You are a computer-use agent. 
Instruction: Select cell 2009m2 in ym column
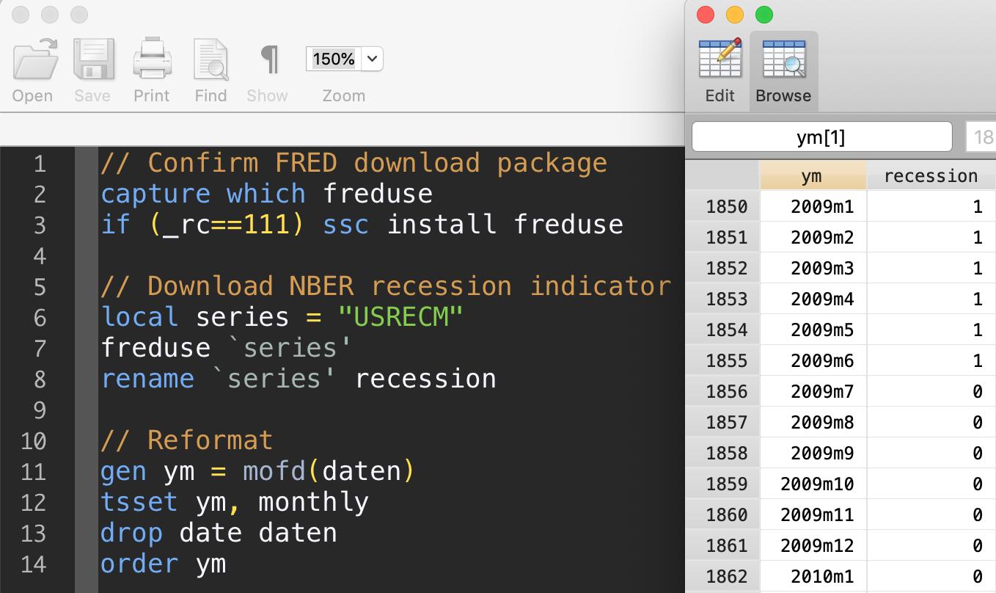[813, 238]
